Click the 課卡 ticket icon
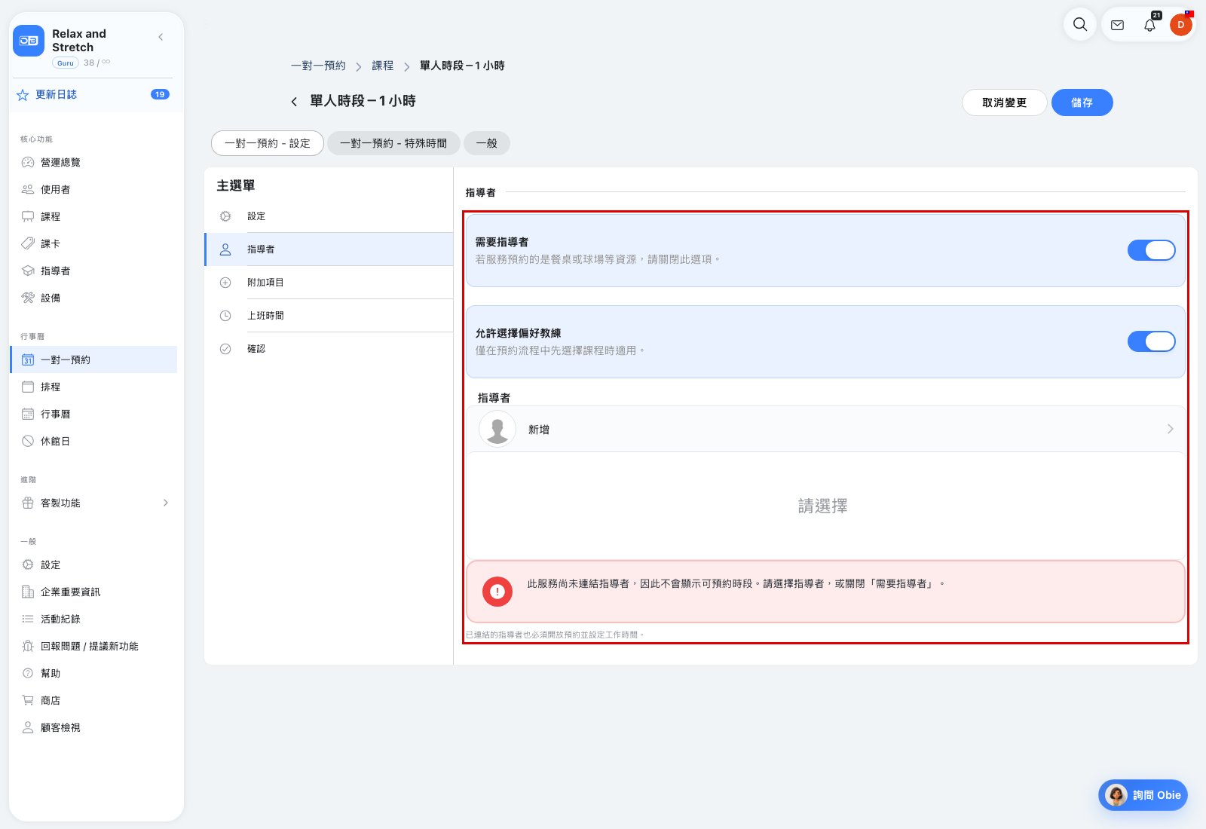Viewport: 1206px width, 829px height. coord(28,243)
